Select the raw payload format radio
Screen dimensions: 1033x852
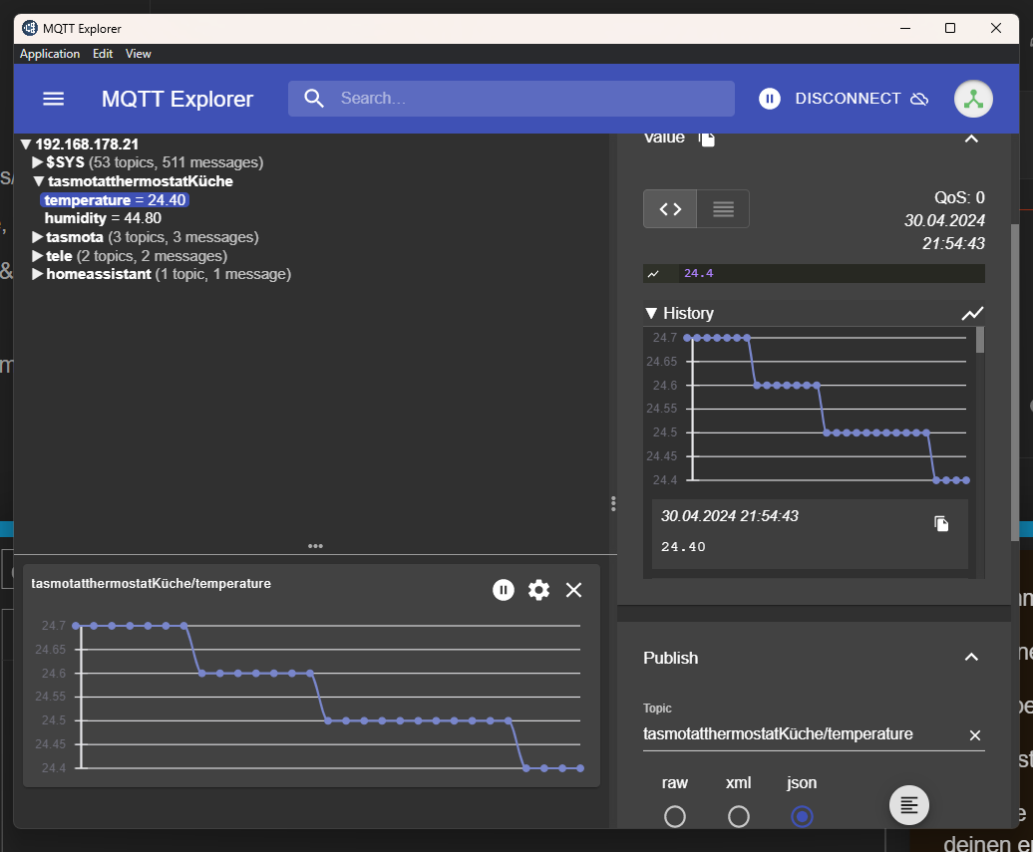675,816
